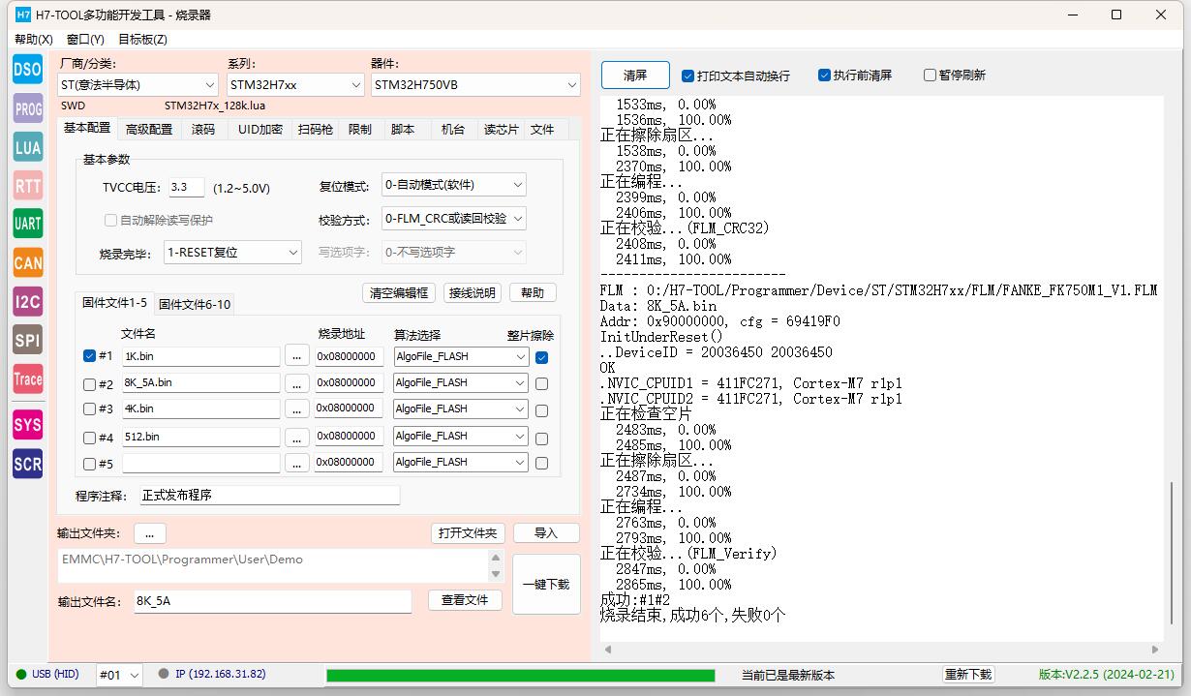Browse file for firmware row #3
This screenshot has width=1191, height=696.
click(297, 409)
